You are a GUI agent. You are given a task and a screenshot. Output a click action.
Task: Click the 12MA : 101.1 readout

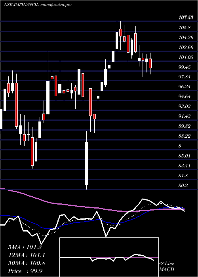[x=27, y=255]
